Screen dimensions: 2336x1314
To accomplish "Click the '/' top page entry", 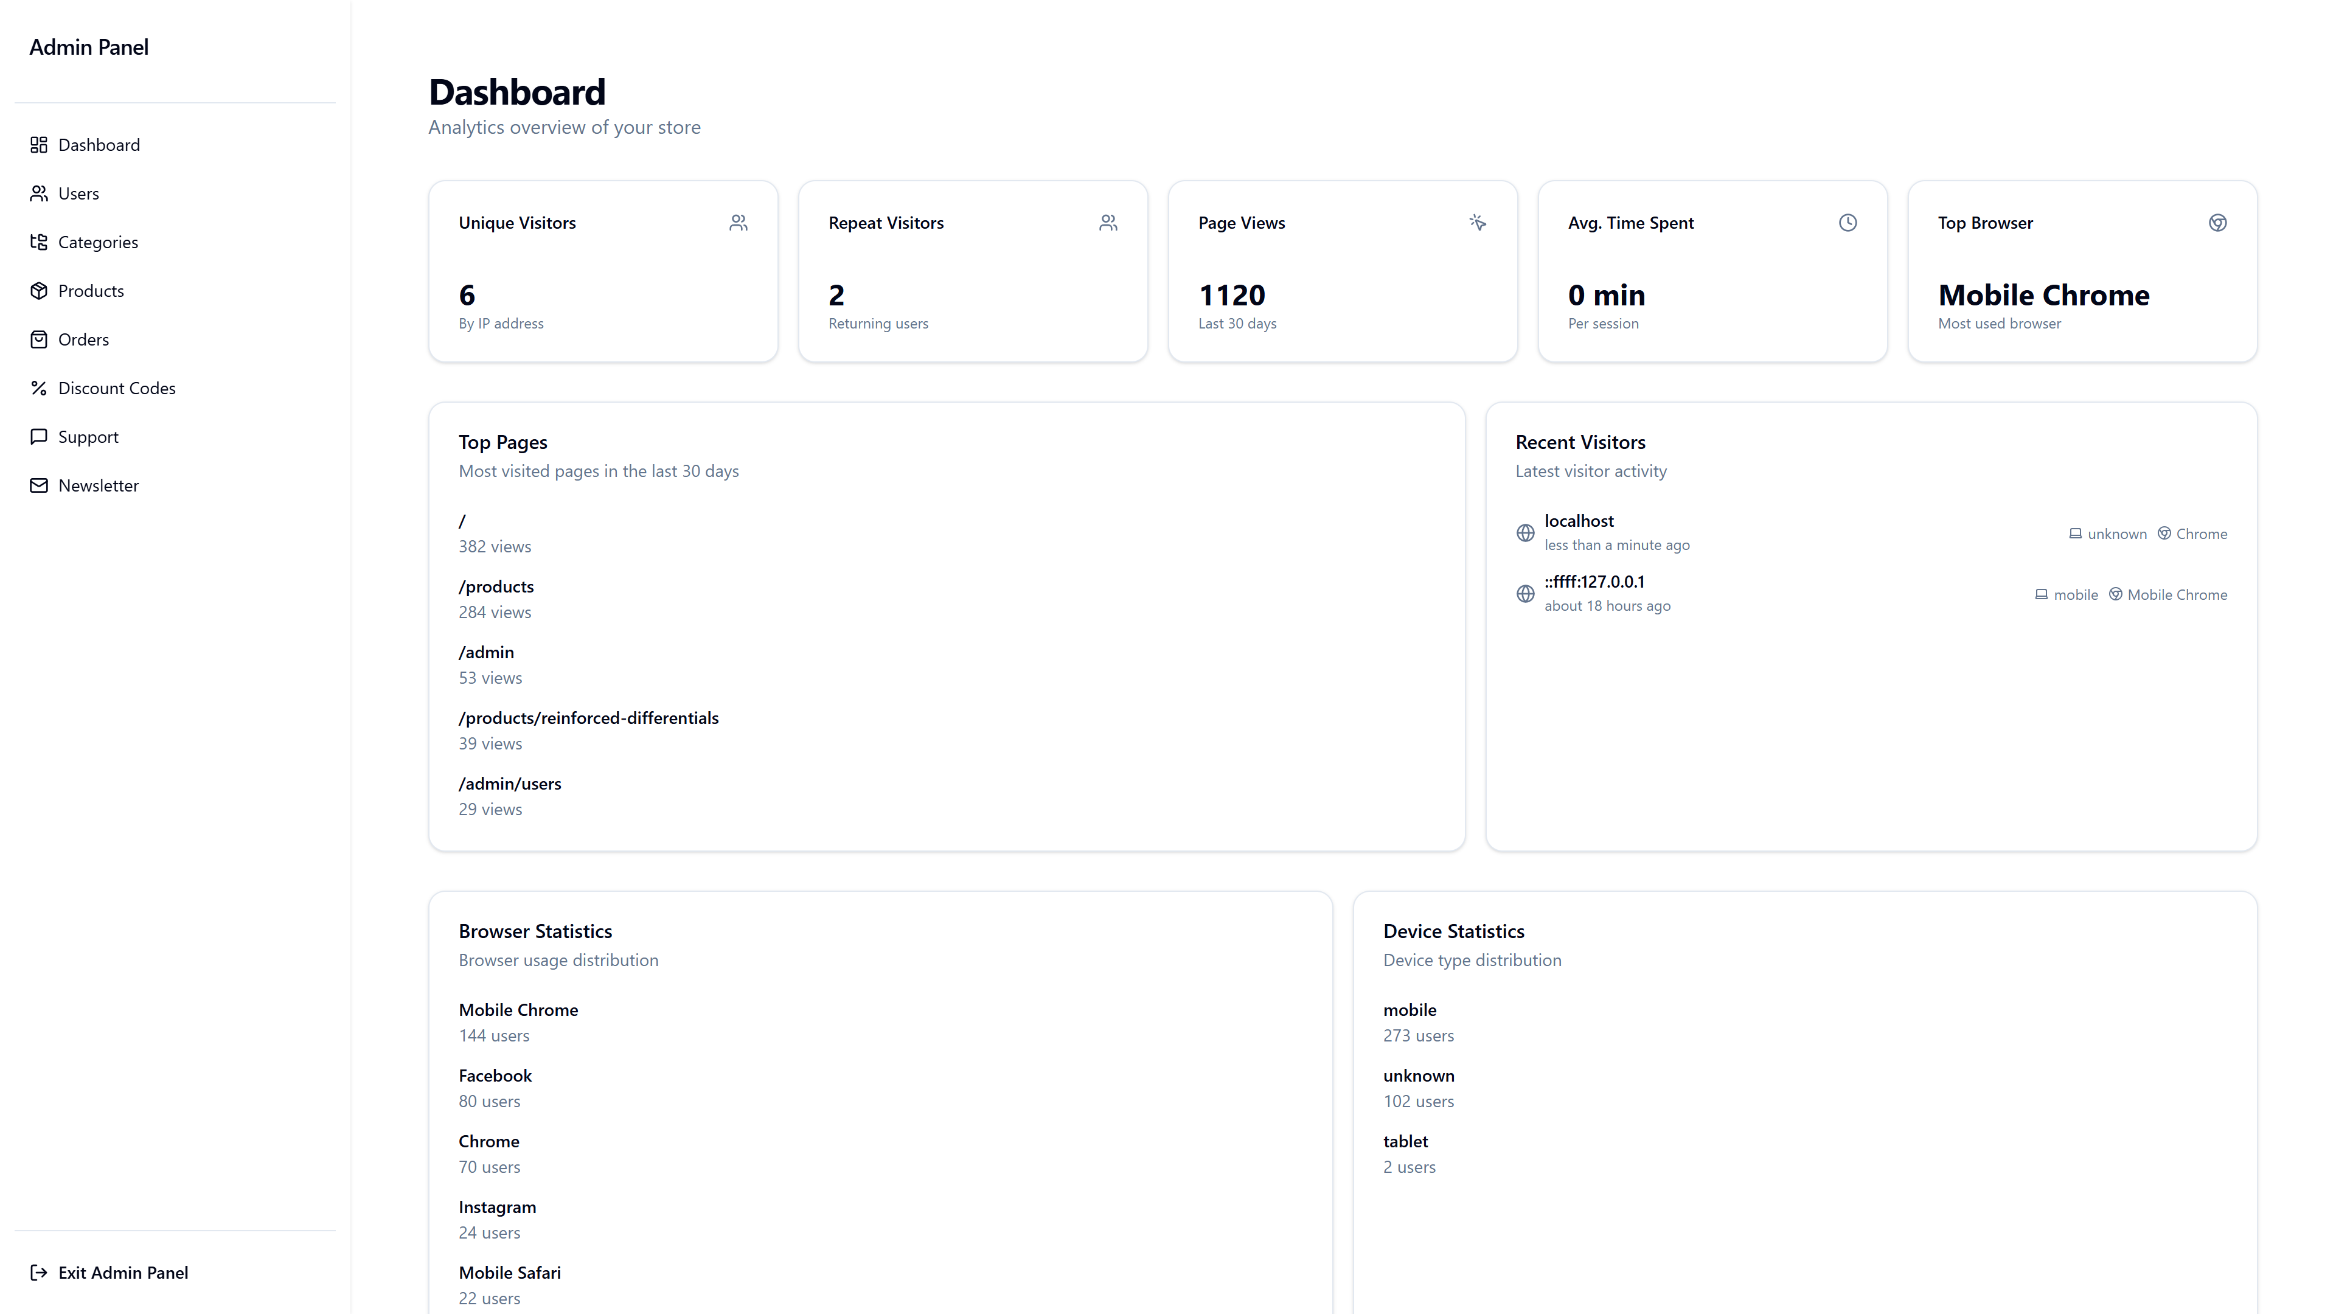I will click(x=462, y=521).
